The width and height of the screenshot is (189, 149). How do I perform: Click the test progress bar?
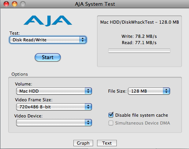pos(139,51)
